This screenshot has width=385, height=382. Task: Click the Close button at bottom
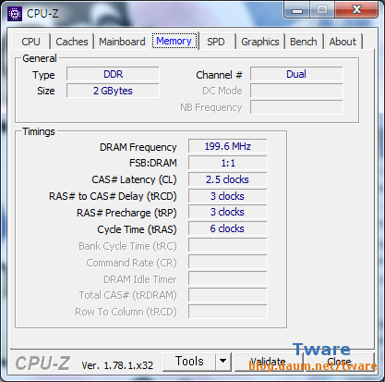pos(339,362)
